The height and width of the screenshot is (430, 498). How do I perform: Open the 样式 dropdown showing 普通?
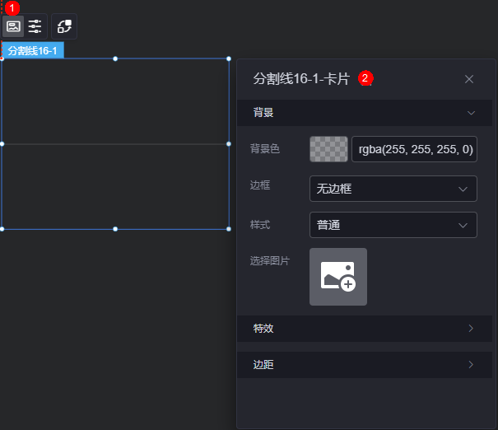(393, 225)
